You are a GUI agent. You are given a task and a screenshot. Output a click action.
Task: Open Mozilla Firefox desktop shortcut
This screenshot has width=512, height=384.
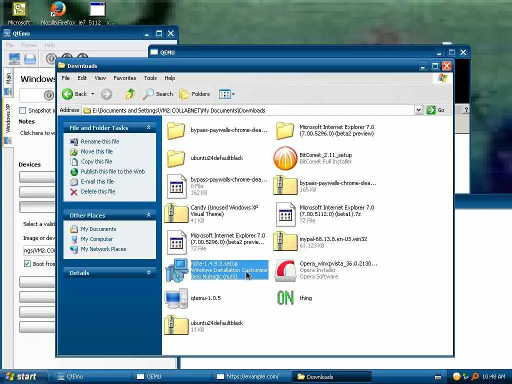click(58, 13)
